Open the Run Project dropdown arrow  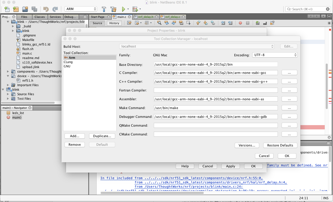coord(128,9)
